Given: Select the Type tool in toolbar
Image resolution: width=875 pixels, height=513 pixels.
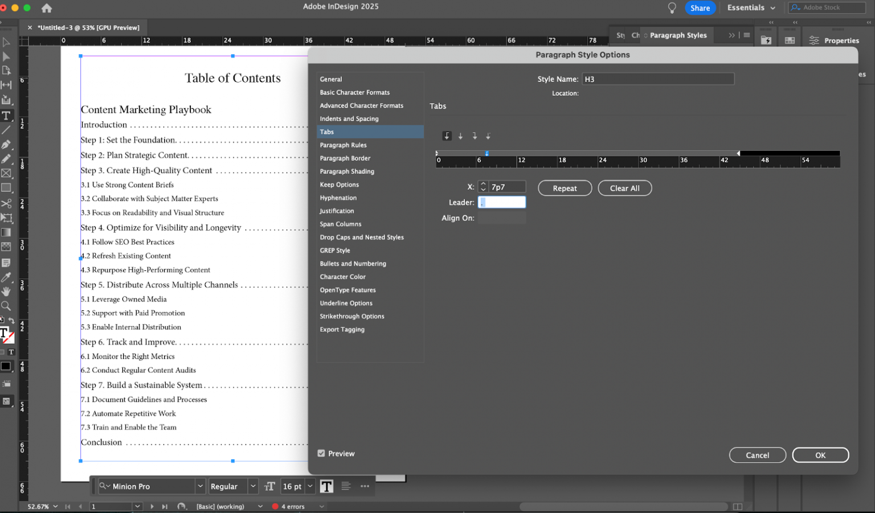Looking at the screenshot, I should [6, 116].
